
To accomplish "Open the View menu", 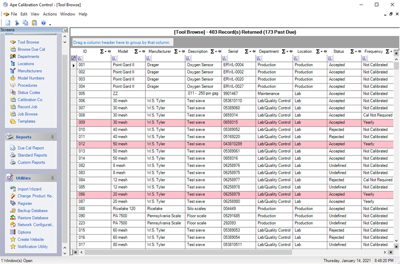I will tap(35, 14).
